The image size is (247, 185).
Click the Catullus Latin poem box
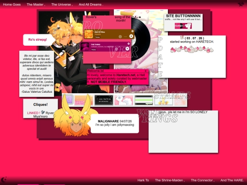coord(37,74)
